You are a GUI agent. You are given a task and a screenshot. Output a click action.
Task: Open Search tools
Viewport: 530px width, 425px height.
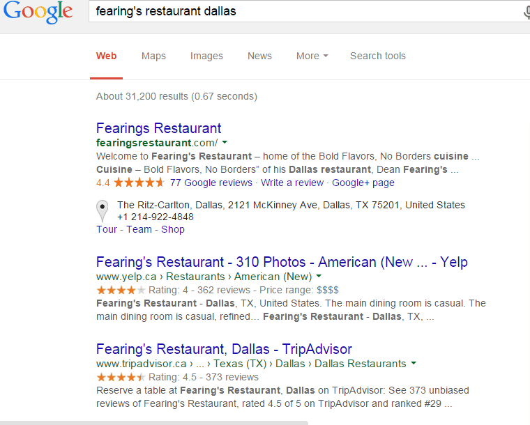(x=377, y=56)
